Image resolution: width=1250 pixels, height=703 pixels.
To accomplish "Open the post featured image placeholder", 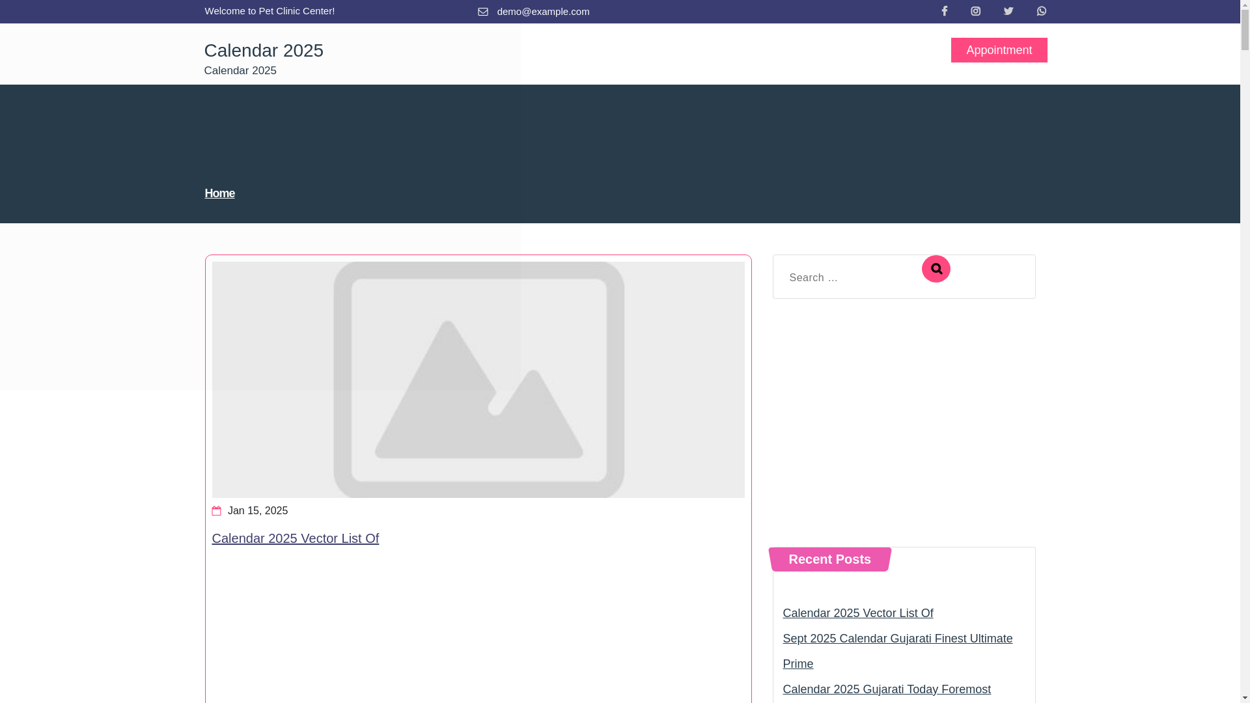I will 478,379.
